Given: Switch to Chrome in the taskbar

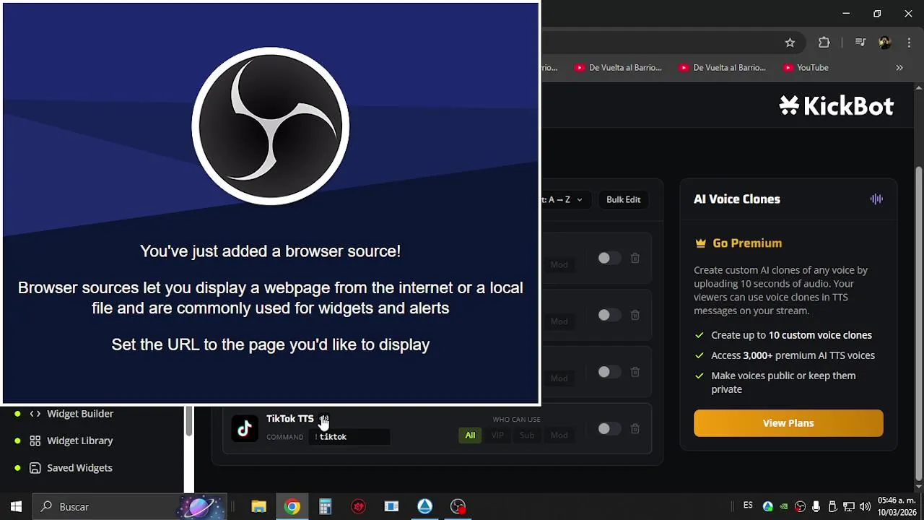Looking at the screenshot, I should 292,506.
